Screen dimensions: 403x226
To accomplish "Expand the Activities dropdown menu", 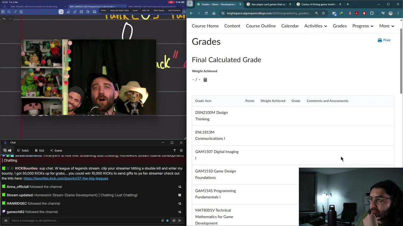I will pyautogui.click(x=316, y=26).
